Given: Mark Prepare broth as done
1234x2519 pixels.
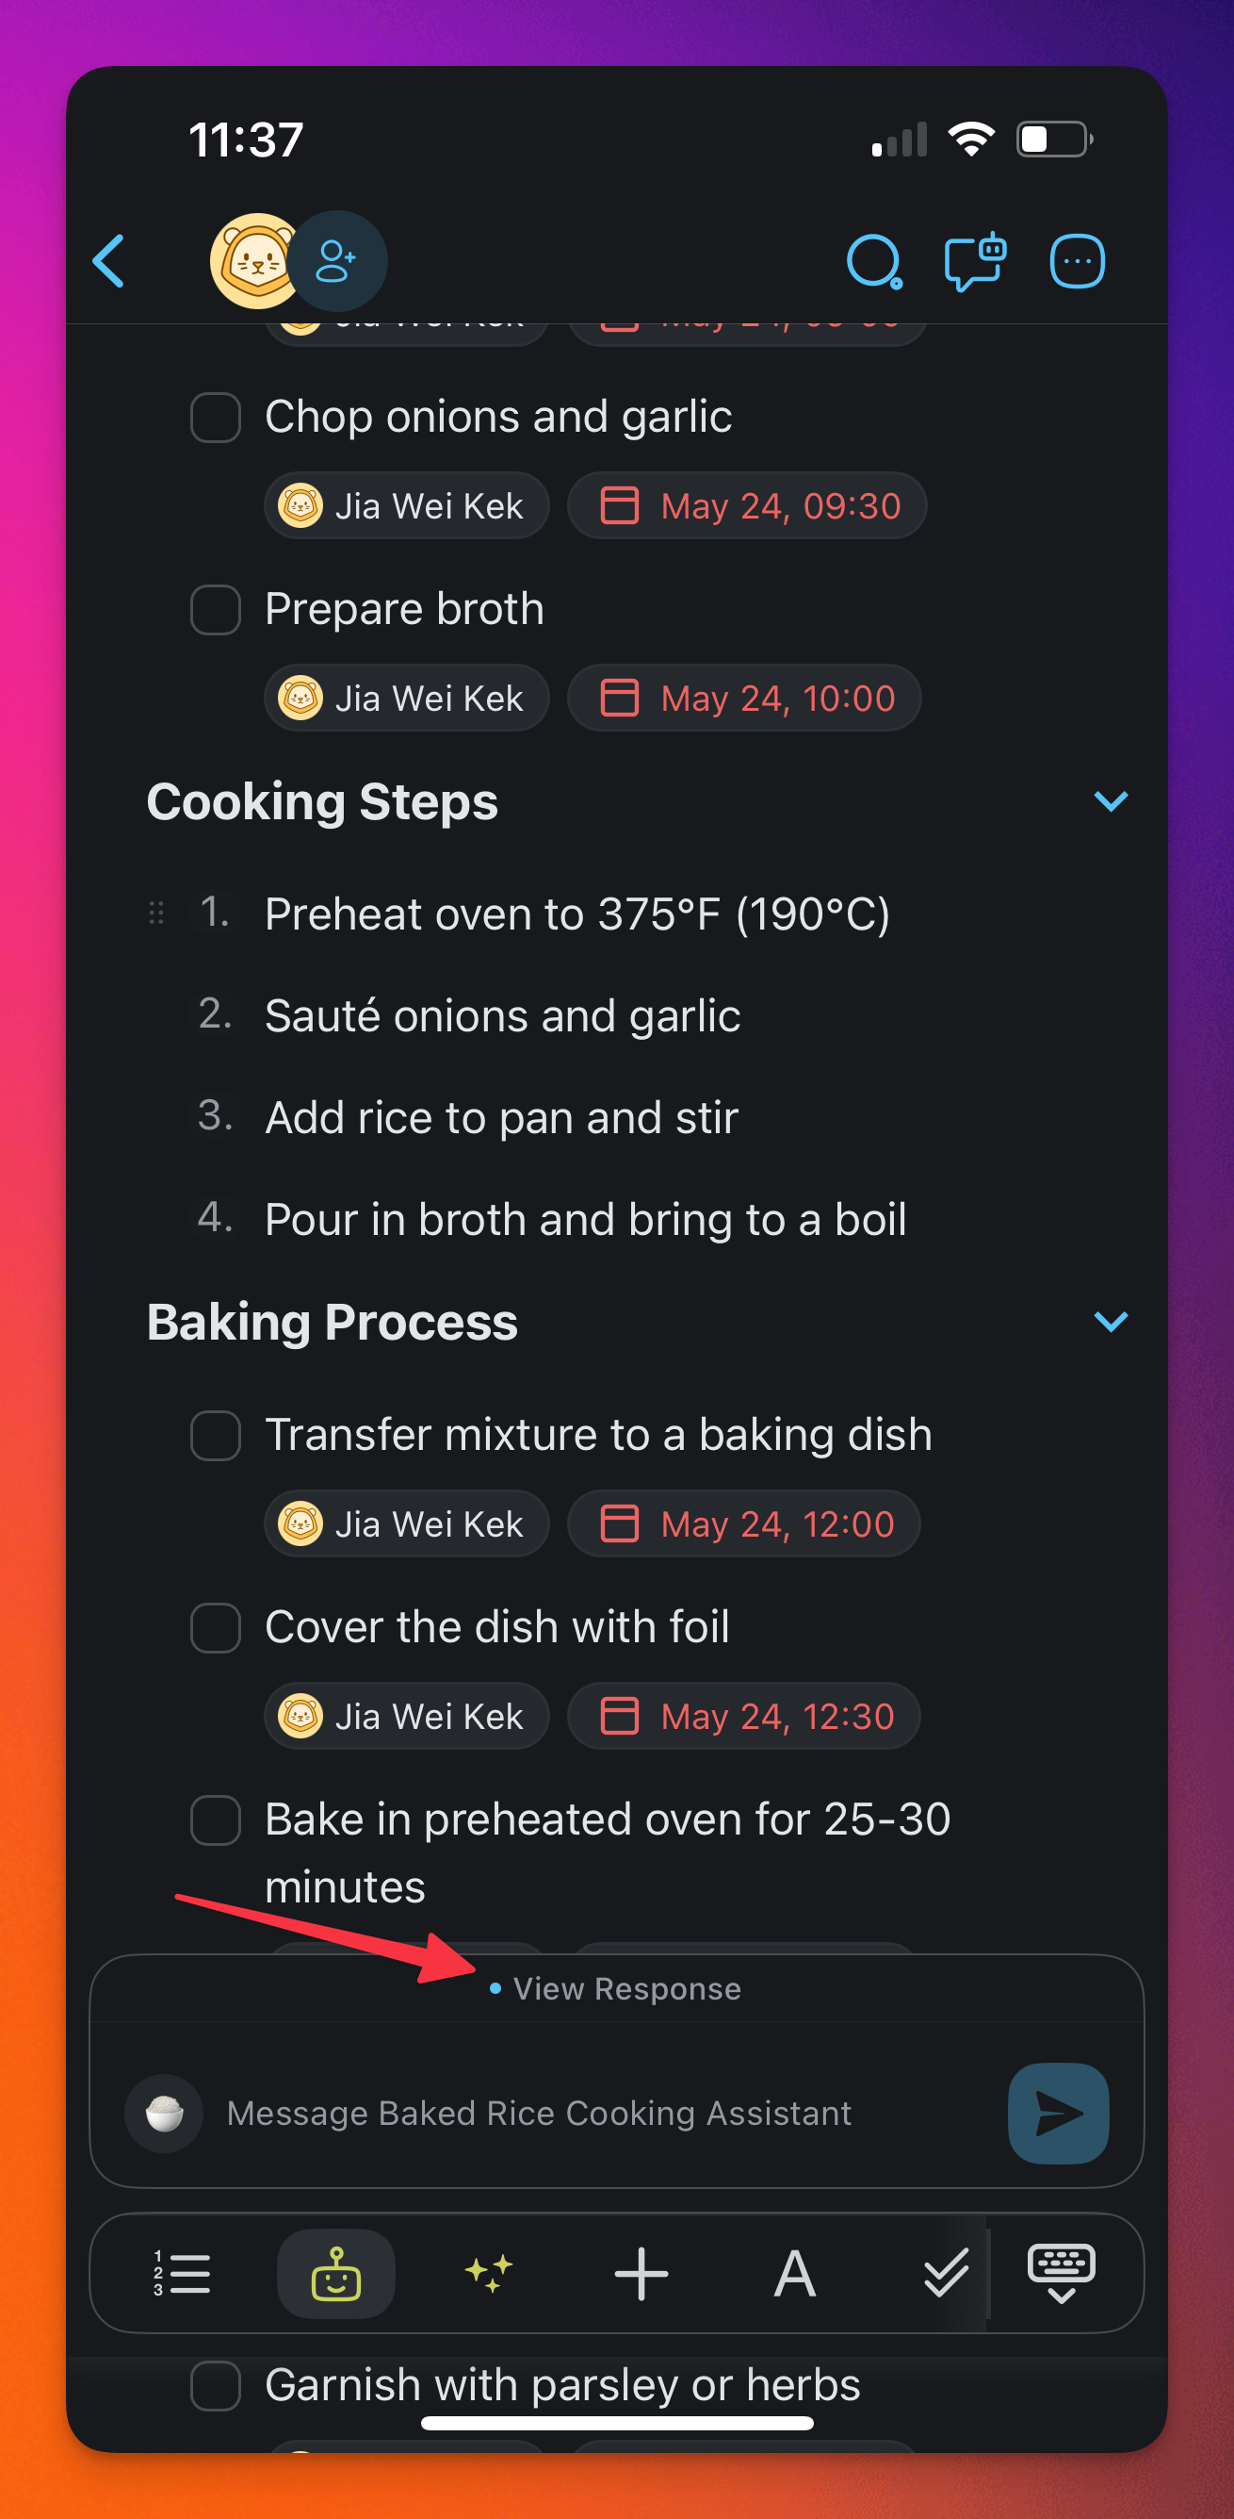Looking at the screenshot, I should (x=216, y=609).
